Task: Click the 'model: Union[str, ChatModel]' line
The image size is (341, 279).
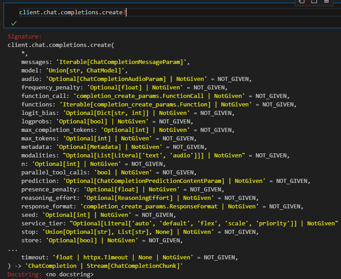Action: pyautogui.click(x=74, y=71)
